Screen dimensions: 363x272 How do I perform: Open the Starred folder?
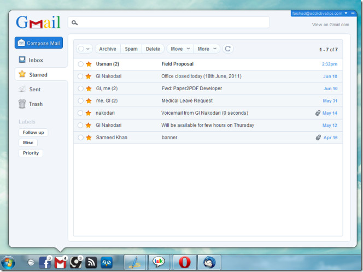point(38,75)
